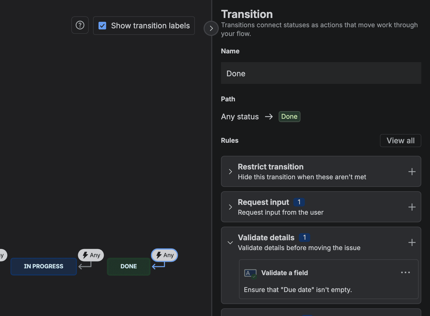Open more options for Validate a field
430x316 pixels.
tap(406, 272)
